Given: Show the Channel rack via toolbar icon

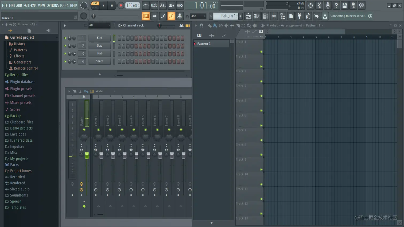Looking at the screenshot, I should point(265,16).
